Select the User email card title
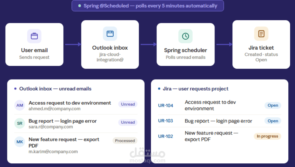The image size is (295, 167). point(34,50)
